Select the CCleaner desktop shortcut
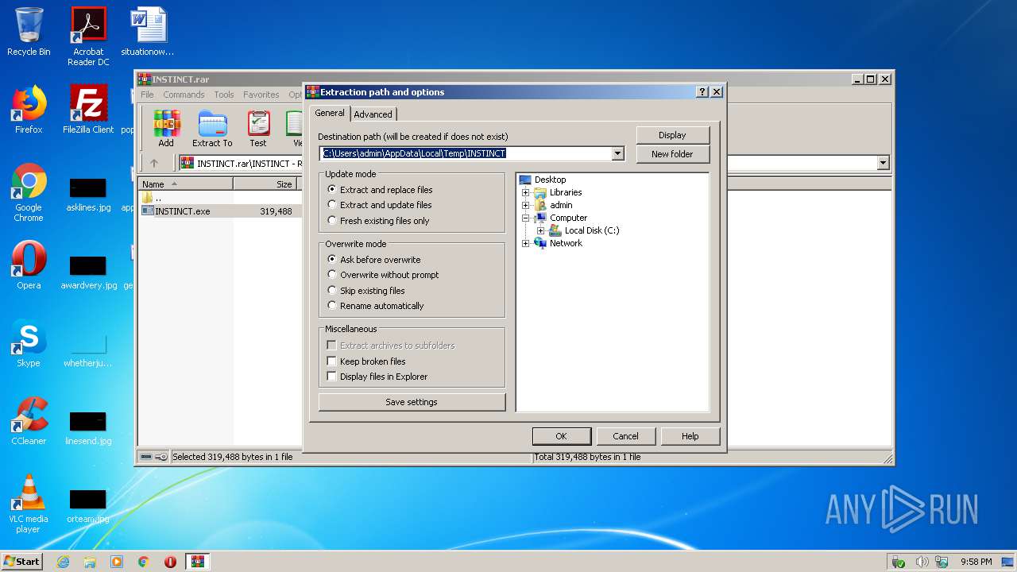1017x572 pixels. tap(29, 421)
